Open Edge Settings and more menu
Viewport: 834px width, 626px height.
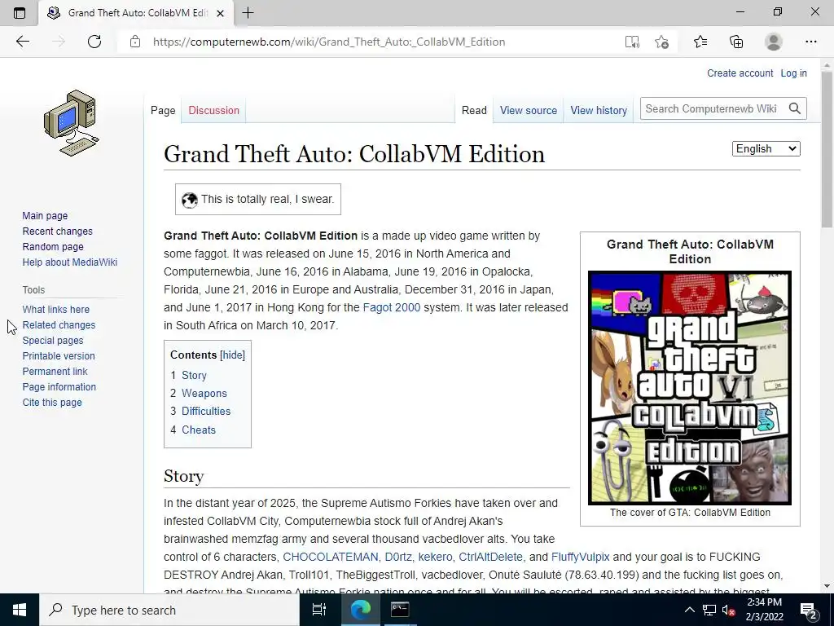click(811, 42)
